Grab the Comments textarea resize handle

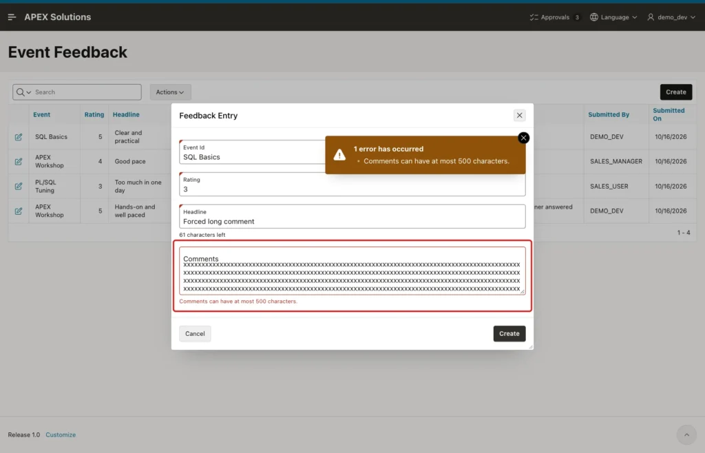click(522, 292)
